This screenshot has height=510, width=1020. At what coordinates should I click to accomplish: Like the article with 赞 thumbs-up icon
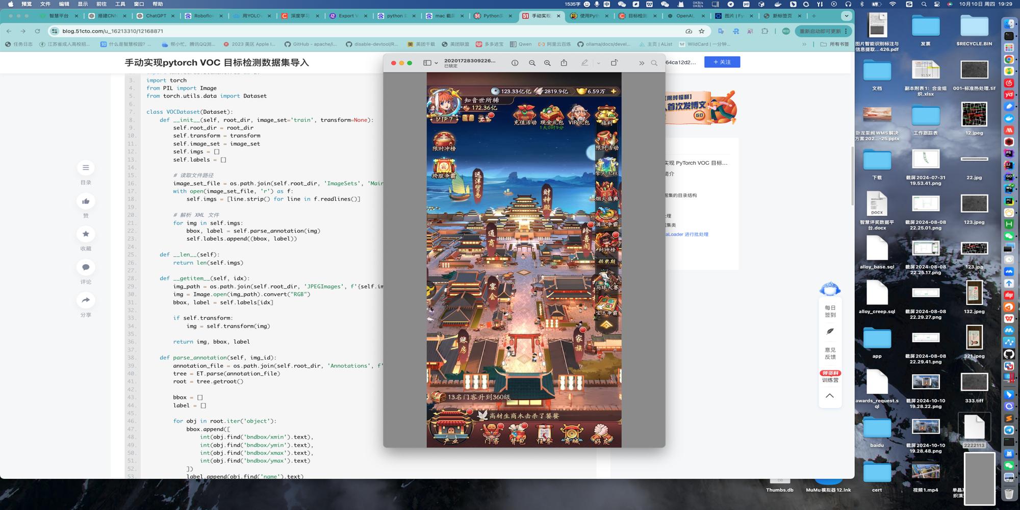[x=86, y=201]
